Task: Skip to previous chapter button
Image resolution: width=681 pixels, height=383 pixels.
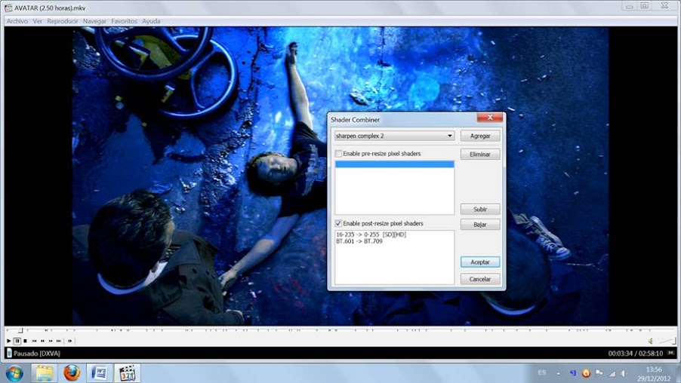Action: point(34,341)
